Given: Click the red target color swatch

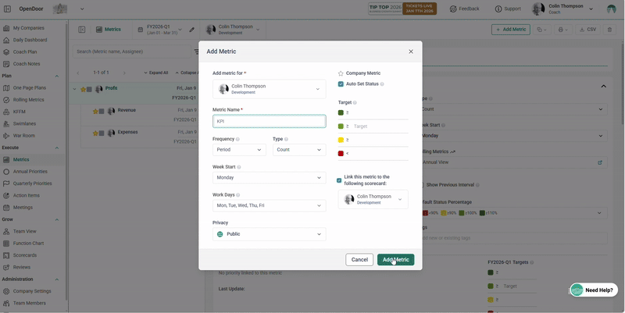Looking at the screenshot, I should [341, 154].
